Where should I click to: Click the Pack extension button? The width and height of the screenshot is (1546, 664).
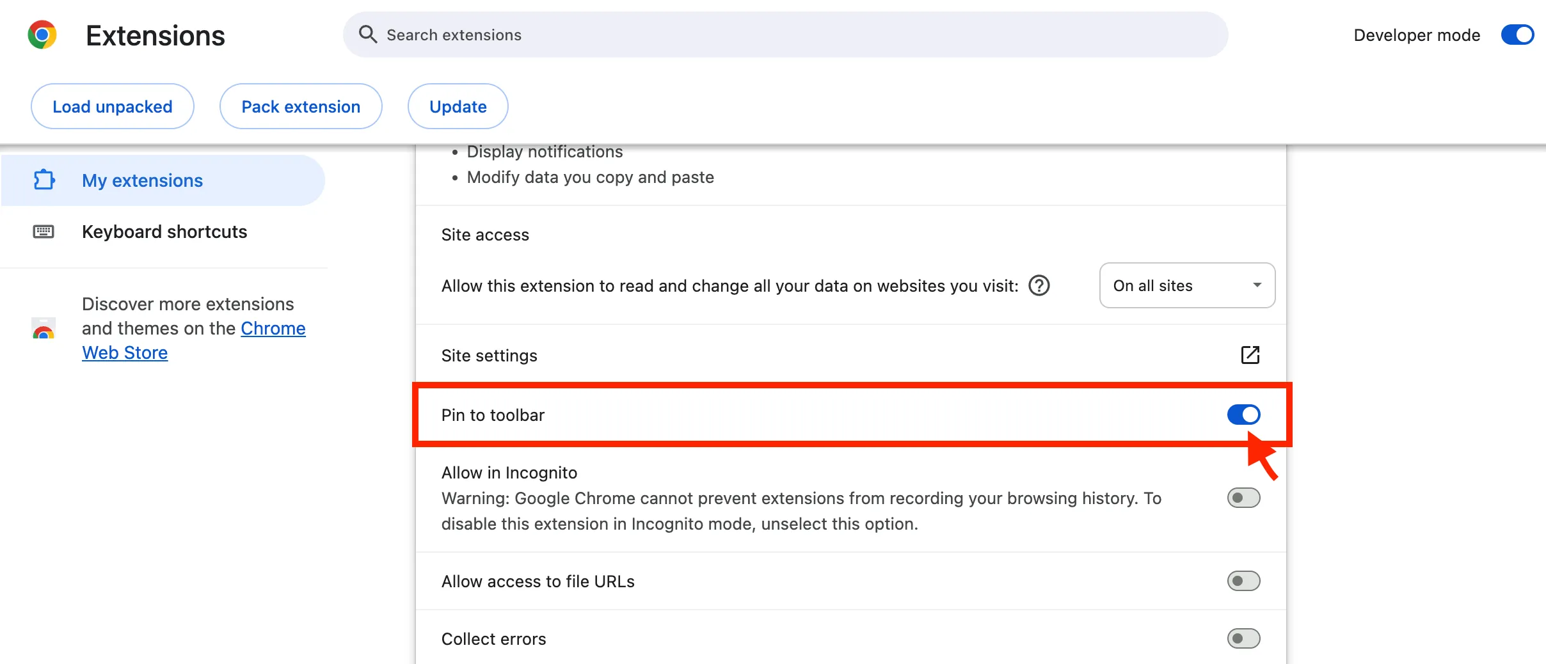tap(301, 106)
